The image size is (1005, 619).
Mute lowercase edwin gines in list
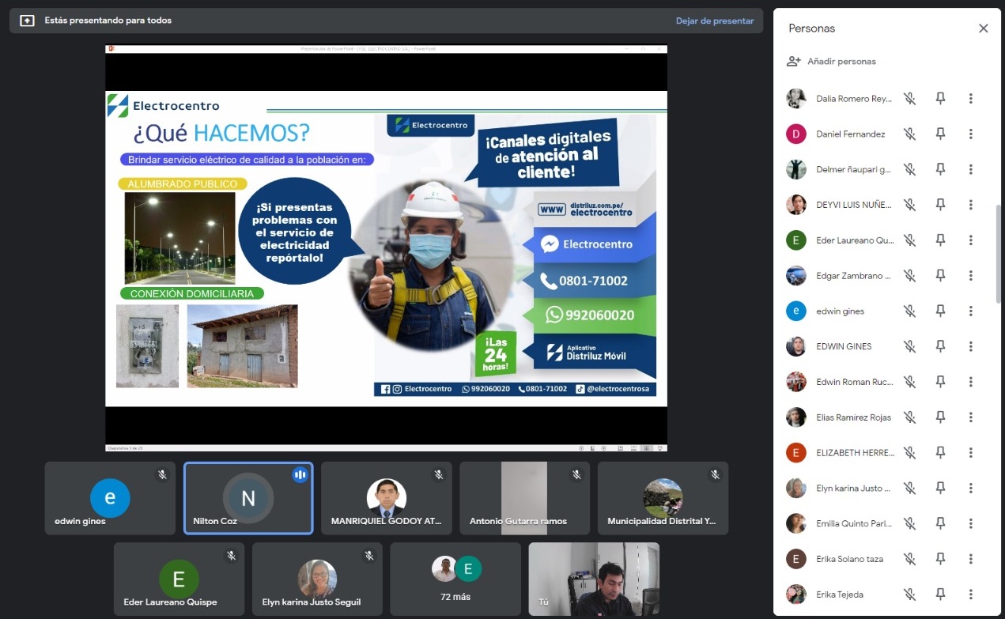pos(910,311)
